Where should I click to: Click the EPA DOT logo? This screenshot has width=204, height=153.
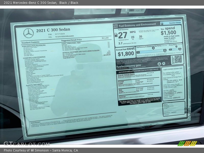(116, 26)
